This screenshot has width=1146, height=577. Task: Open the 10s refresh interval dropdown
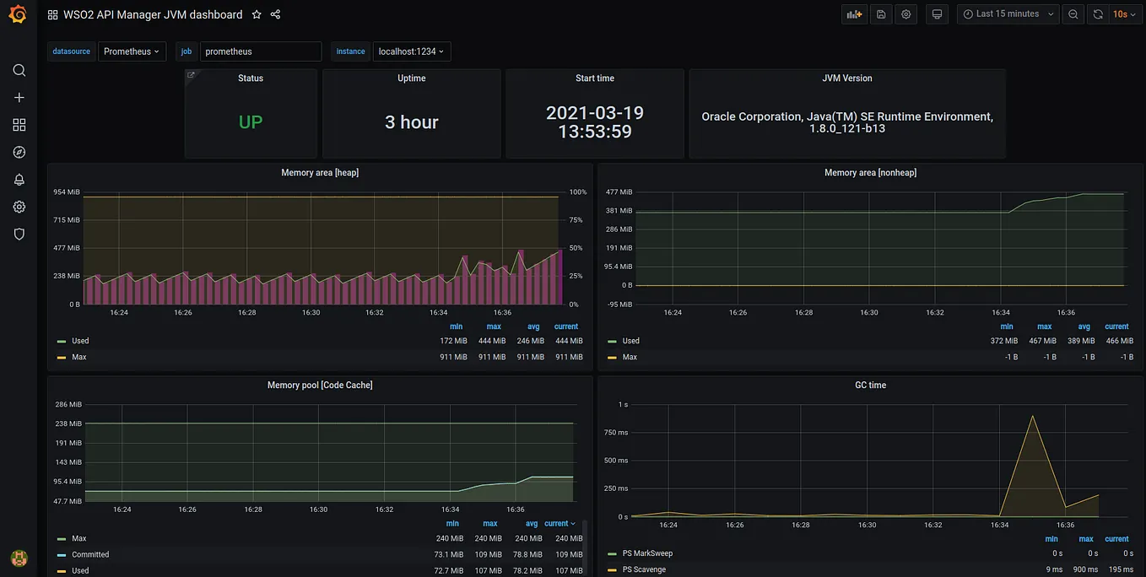[1125, 14]
